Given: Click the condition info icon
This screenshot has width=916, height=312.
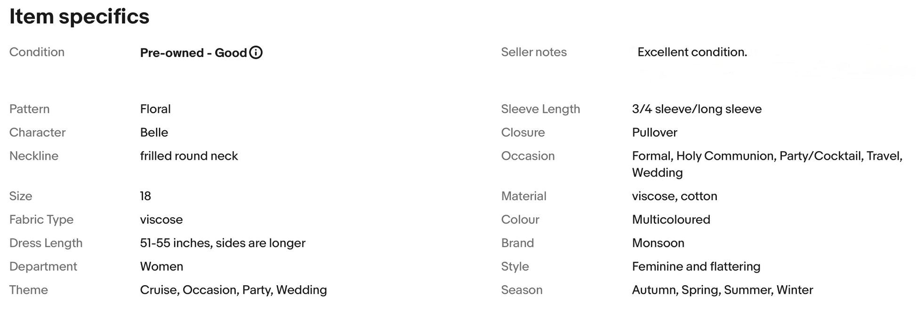Looking at the screenshot, I should (x=256, y=53).
